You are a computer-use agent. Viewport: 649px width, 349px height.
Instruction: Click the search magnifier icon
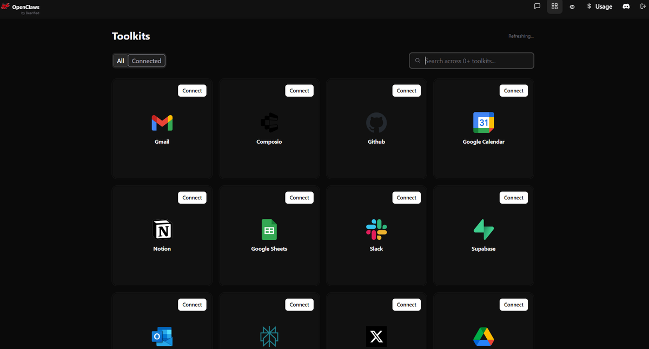point(418,61)
